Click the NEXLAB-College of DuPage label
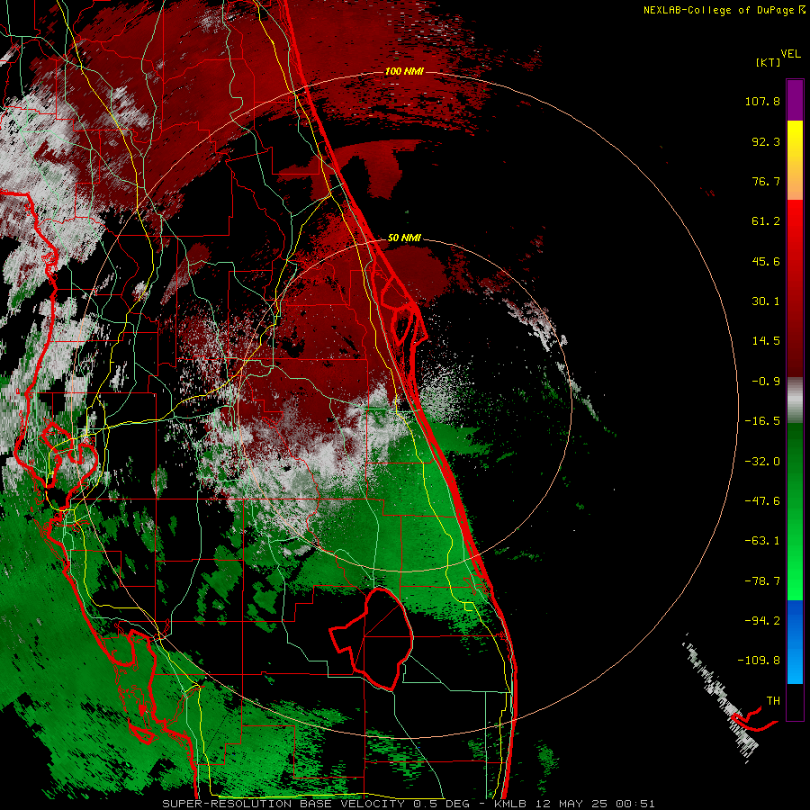The image size is (810, 810). pos(724,10)
